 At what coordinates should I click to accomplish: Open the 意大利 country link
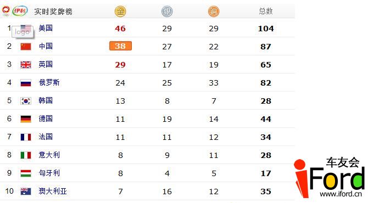tap(49, 155)
